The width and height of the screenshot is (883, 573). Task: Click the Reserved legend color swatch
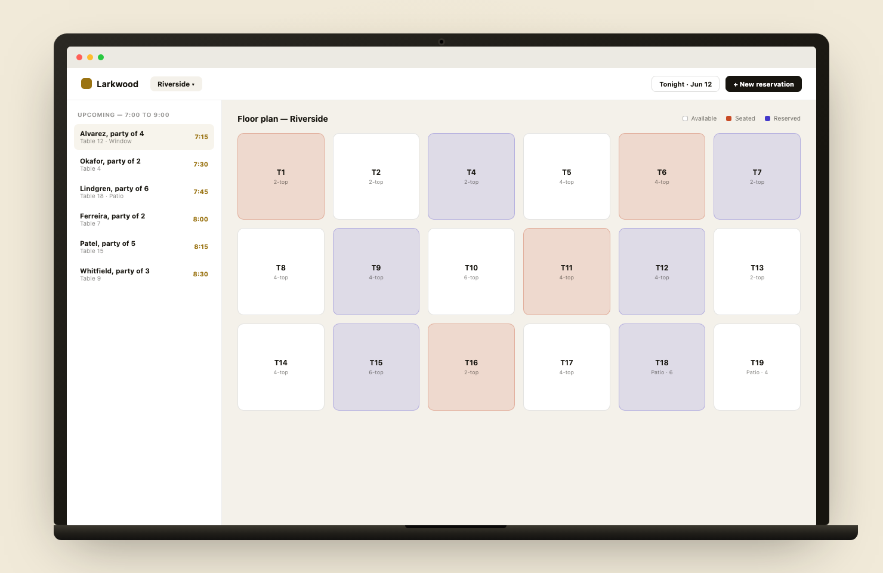[768, 119]
